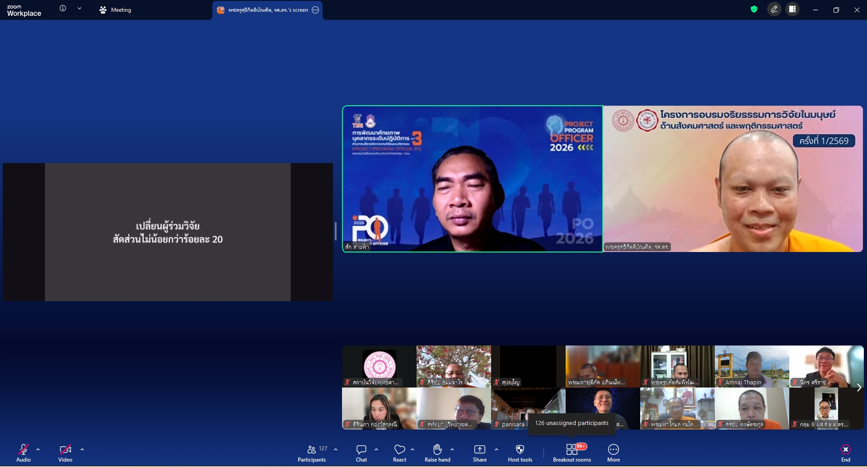
Task: Open the More options menu
Action: point(613,453)
